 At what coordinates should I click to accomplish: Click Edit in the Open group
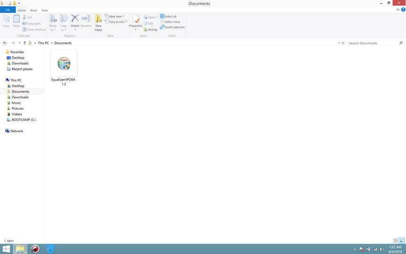point(148,24)
